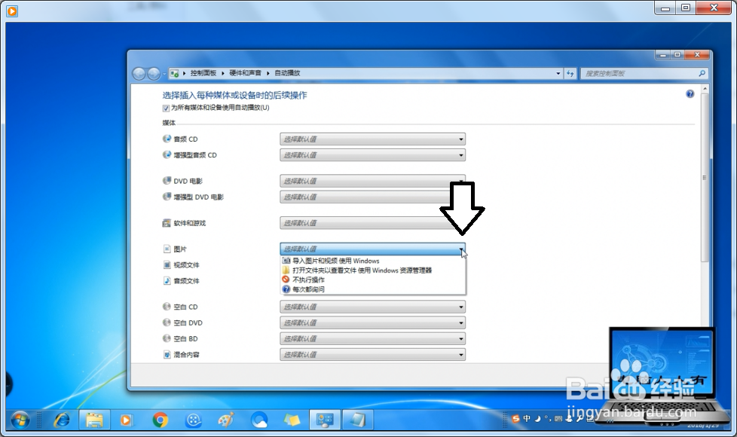This screenshot has width=737, height=437.
Task: Go back with the Back arrow button
Action: coord(139,73)
